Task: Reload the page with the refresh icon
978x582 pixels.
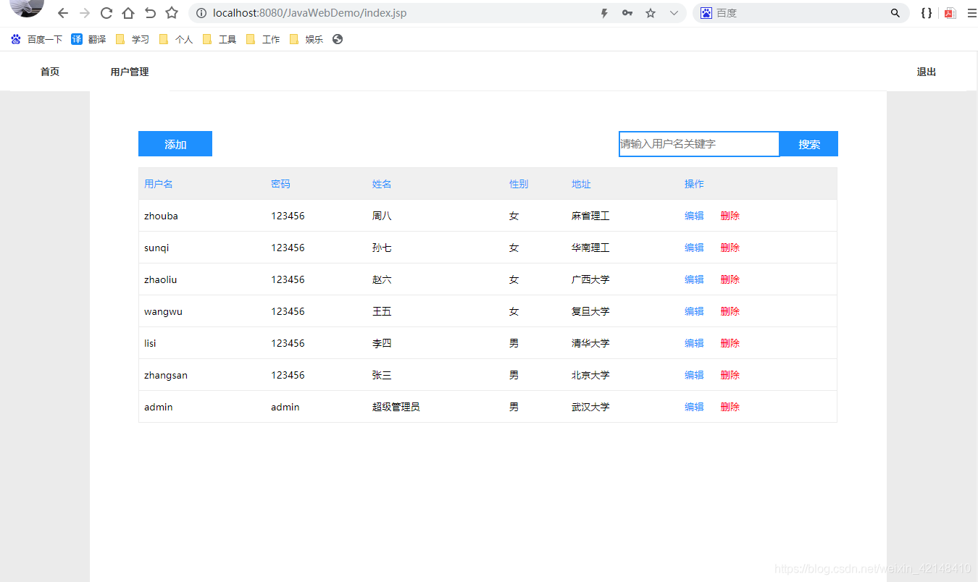Action: [x=106, y=12]
